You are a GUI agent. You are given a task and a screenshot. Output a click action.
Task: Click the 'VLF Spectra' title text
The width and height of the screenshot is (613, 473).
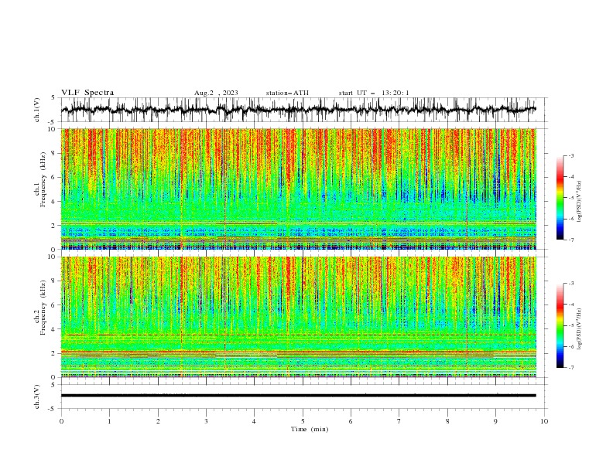coord(87,93)
